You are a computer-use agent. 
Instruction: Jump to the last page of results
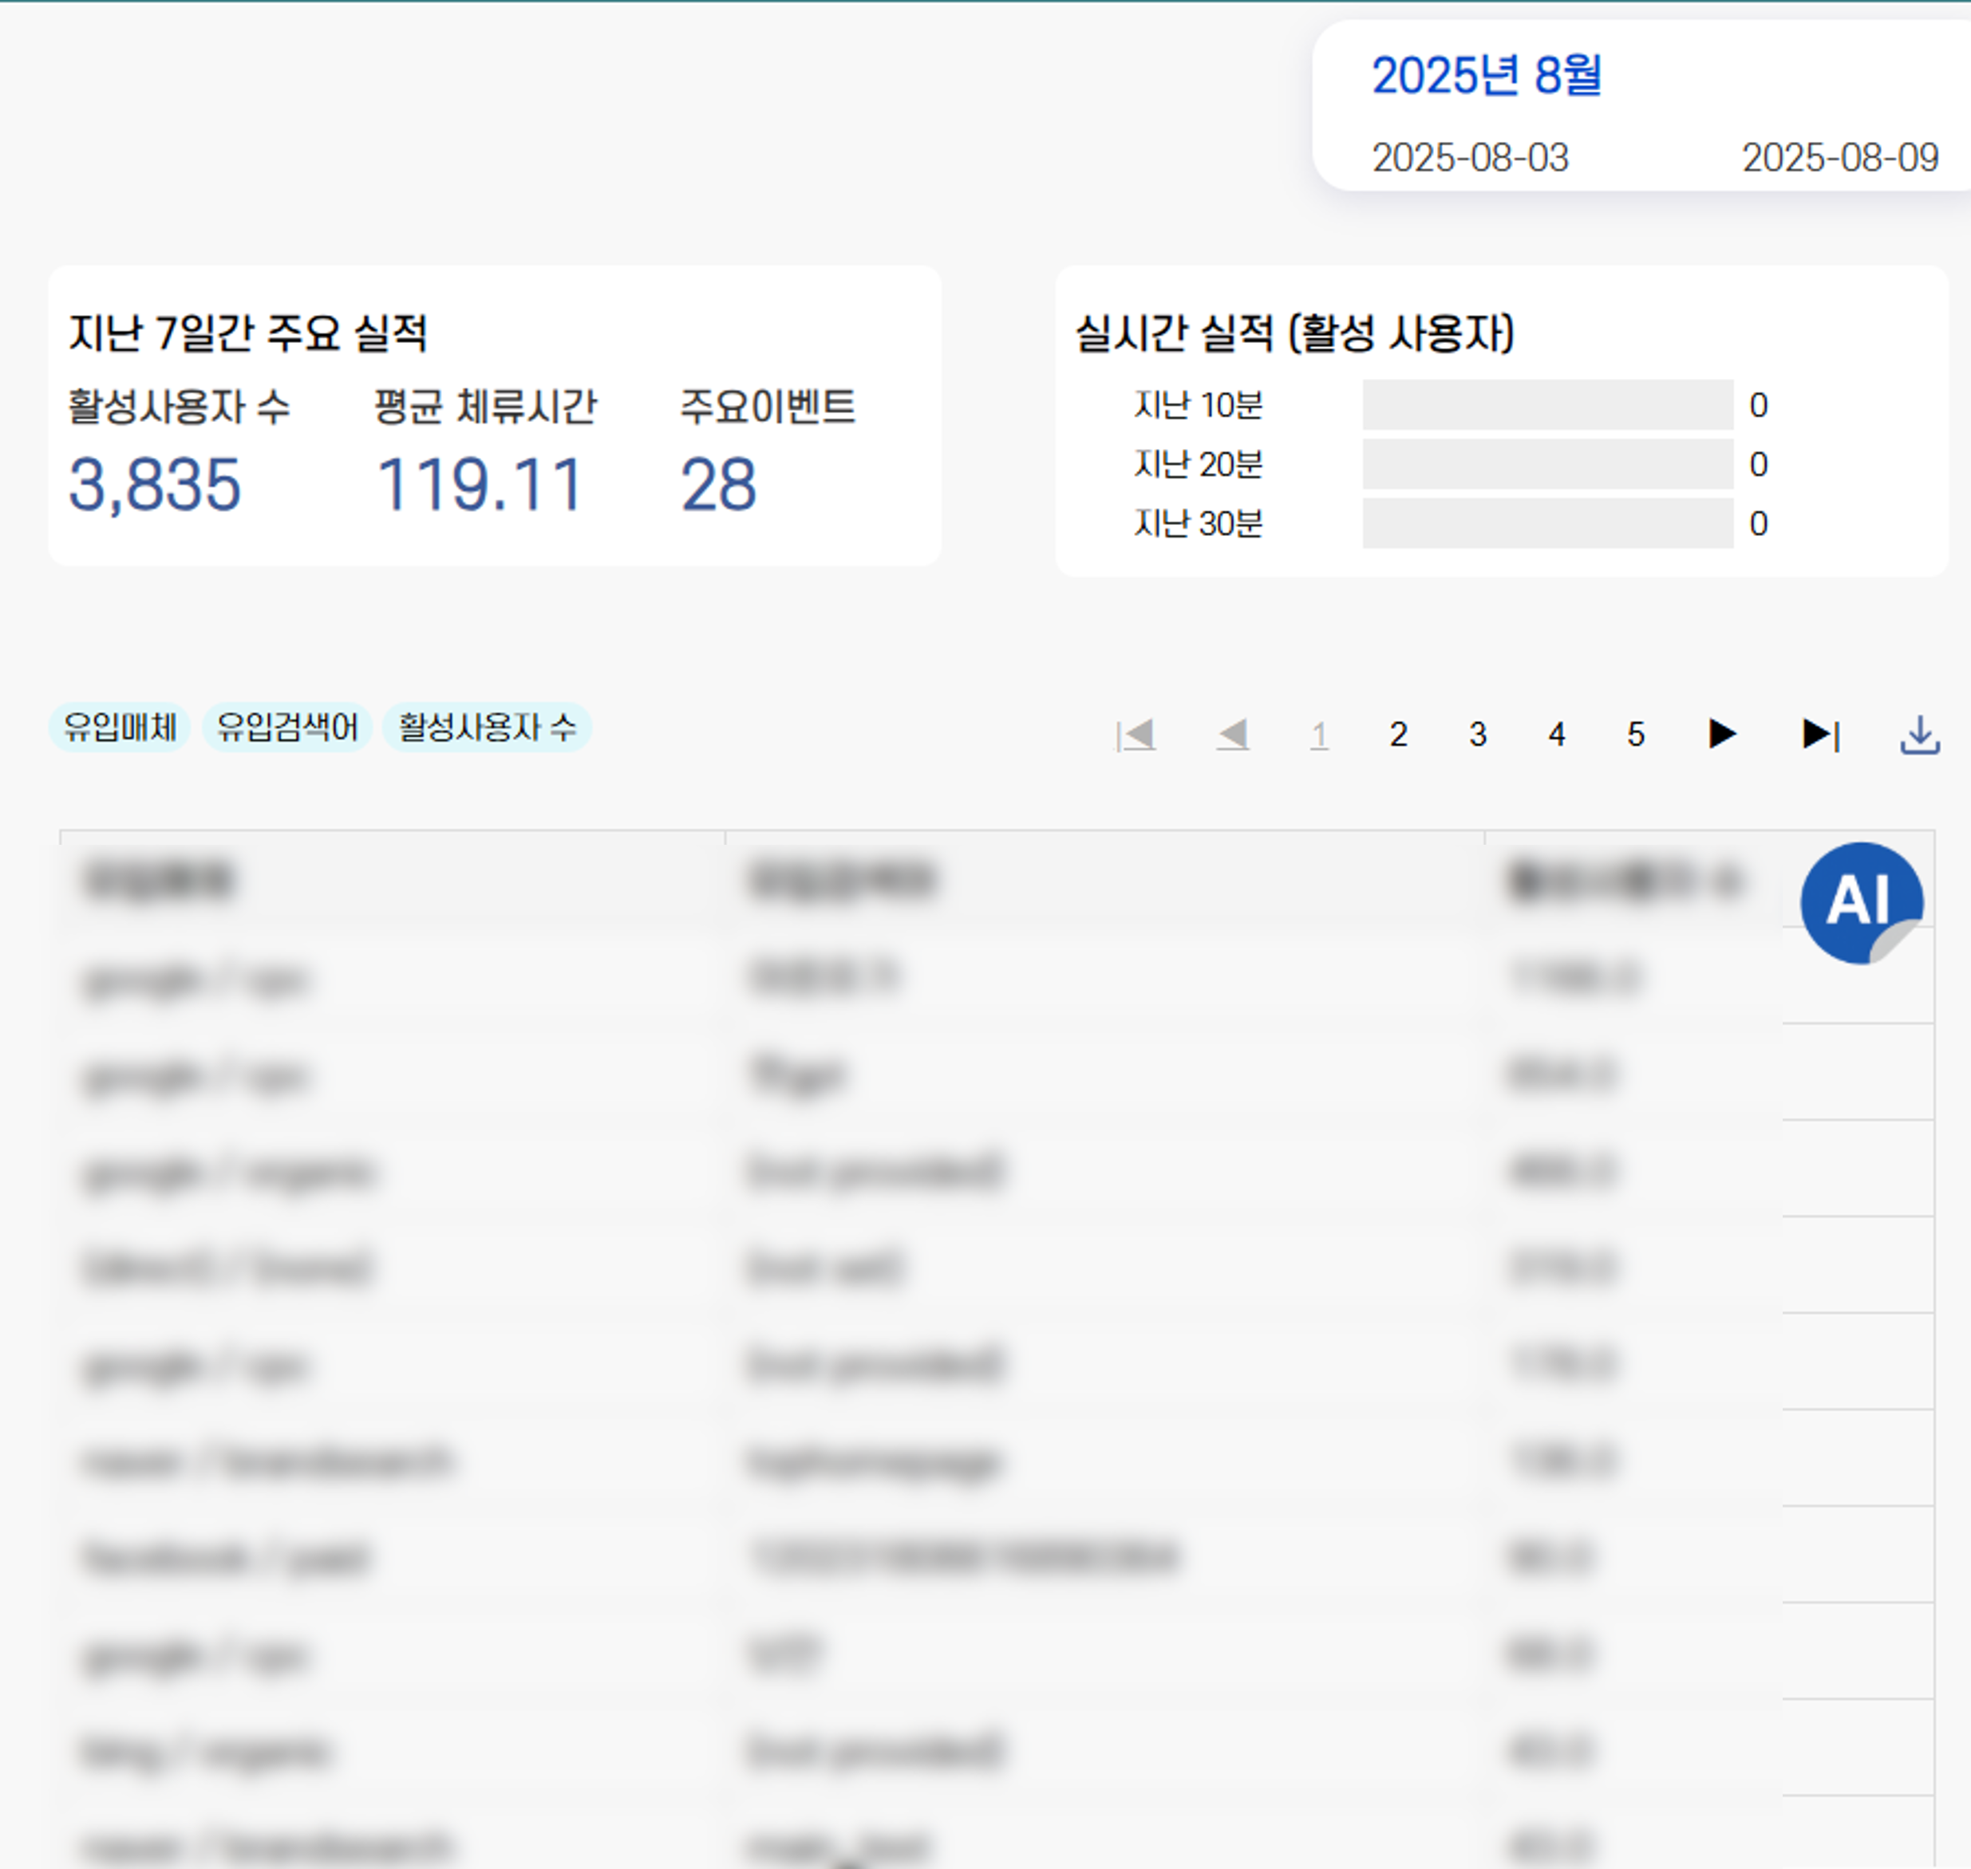point(1819,734)
